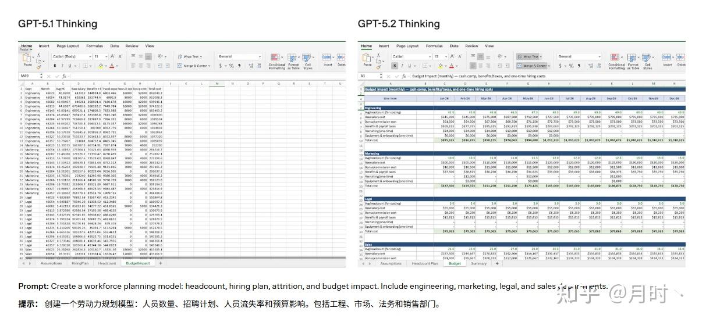Click fill color bucket in GPT-5.1 window
Image resolution: width=706 pixels, height=322 pixels.
coord(101,66)
